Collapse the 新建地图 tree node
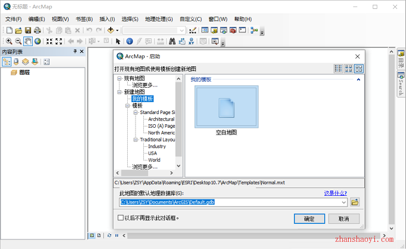 [119, 92]
